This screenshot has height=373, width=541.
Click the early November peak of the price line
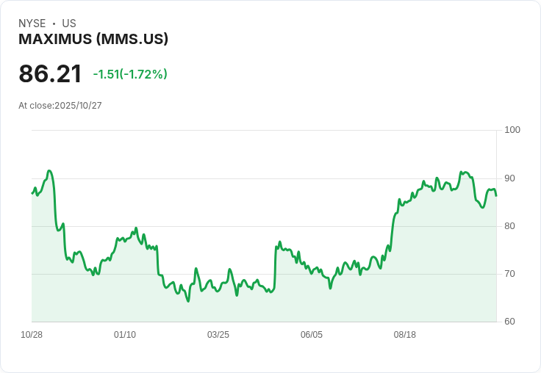49,171
